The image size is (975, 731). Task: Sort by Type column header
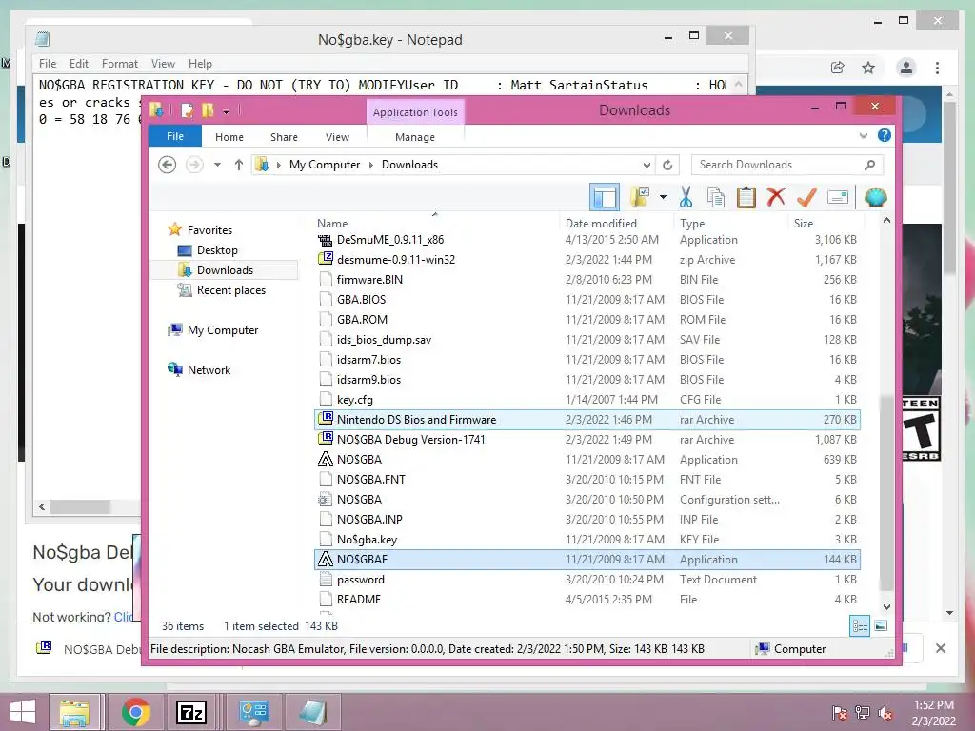692,223
